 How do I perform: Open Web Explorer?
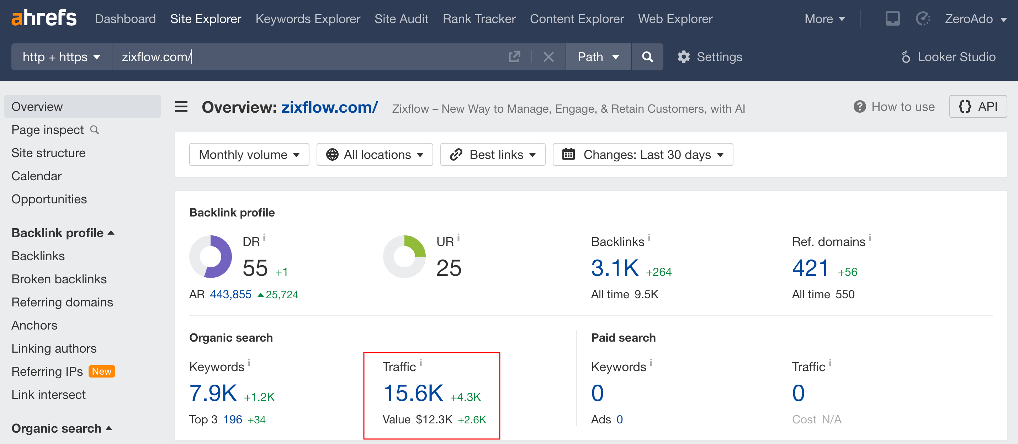click(675, 18)
